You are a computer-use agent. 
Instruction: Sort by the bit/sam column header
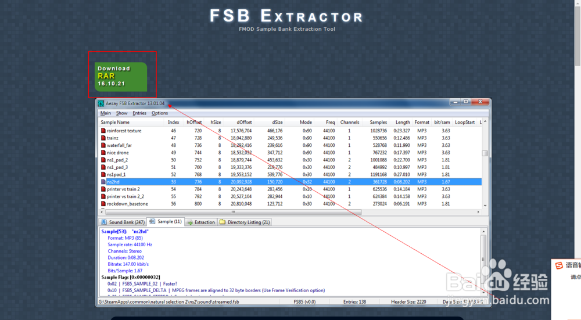[x=442, y=122]
